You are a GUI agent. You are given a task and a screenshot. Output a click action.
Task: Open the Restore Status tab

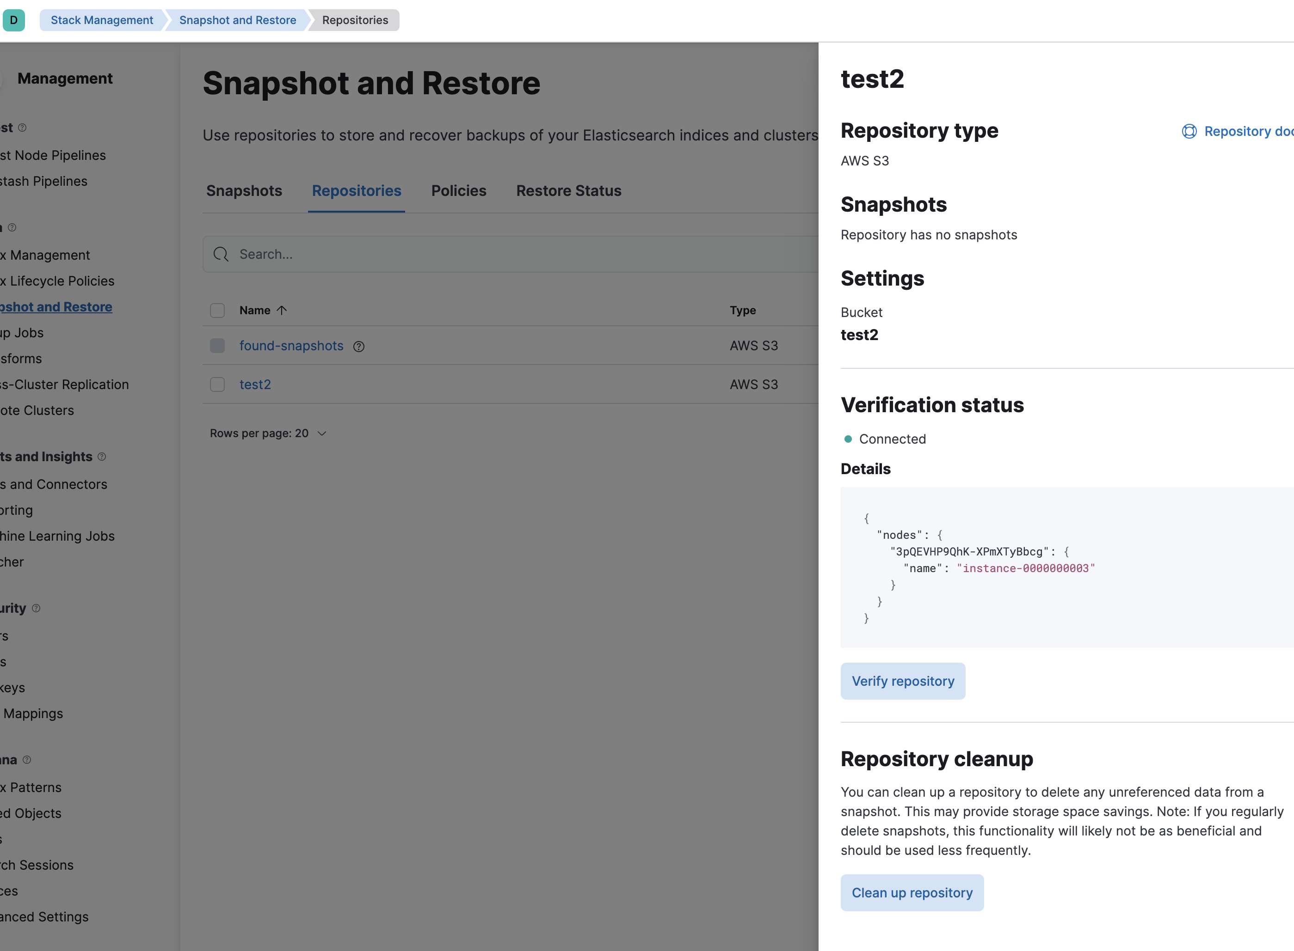tap(569, 191)
